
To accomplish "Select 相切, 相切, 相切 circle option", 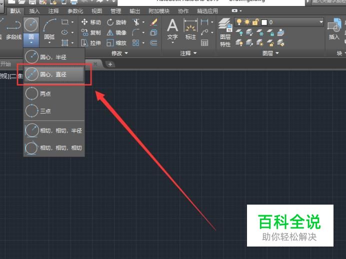I will pos(54,148).
